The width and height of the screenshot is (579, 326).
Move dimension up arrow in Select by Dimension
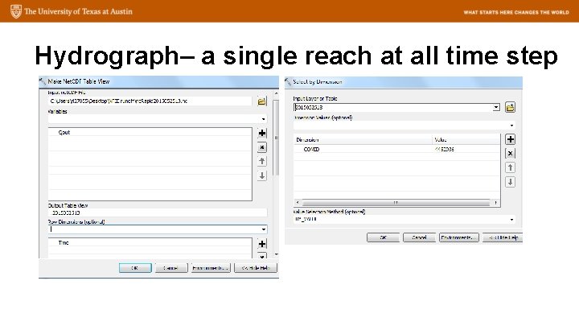(x=510, y=167)
